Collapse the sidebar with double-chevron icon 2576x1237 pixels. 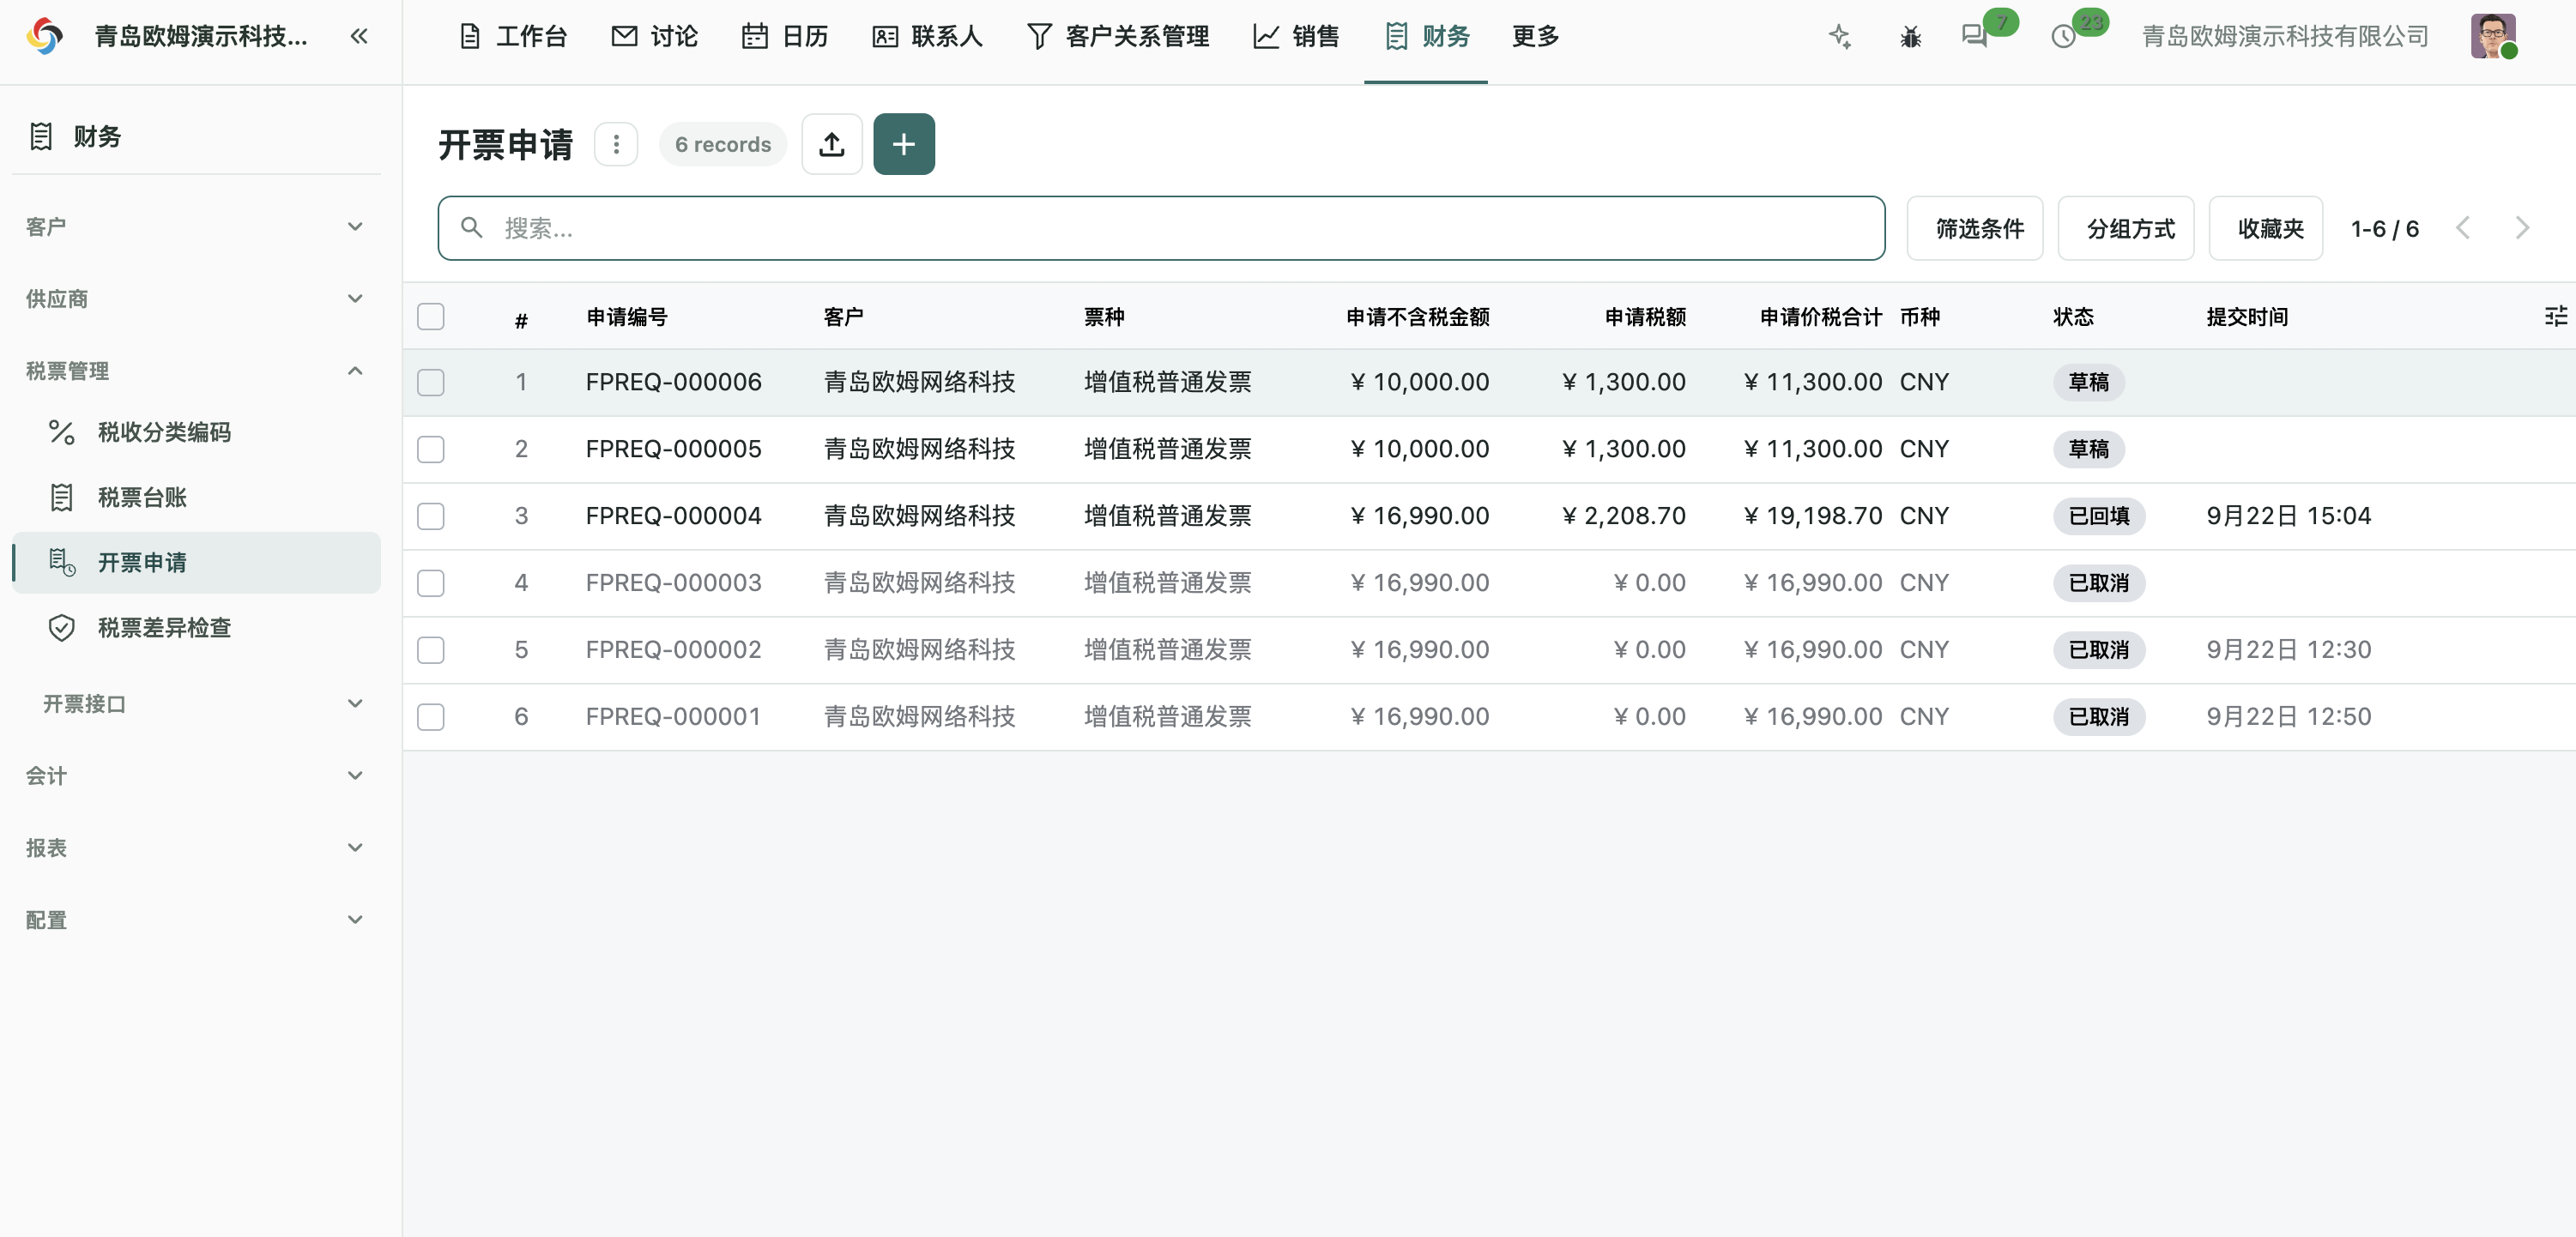[359, 37]
